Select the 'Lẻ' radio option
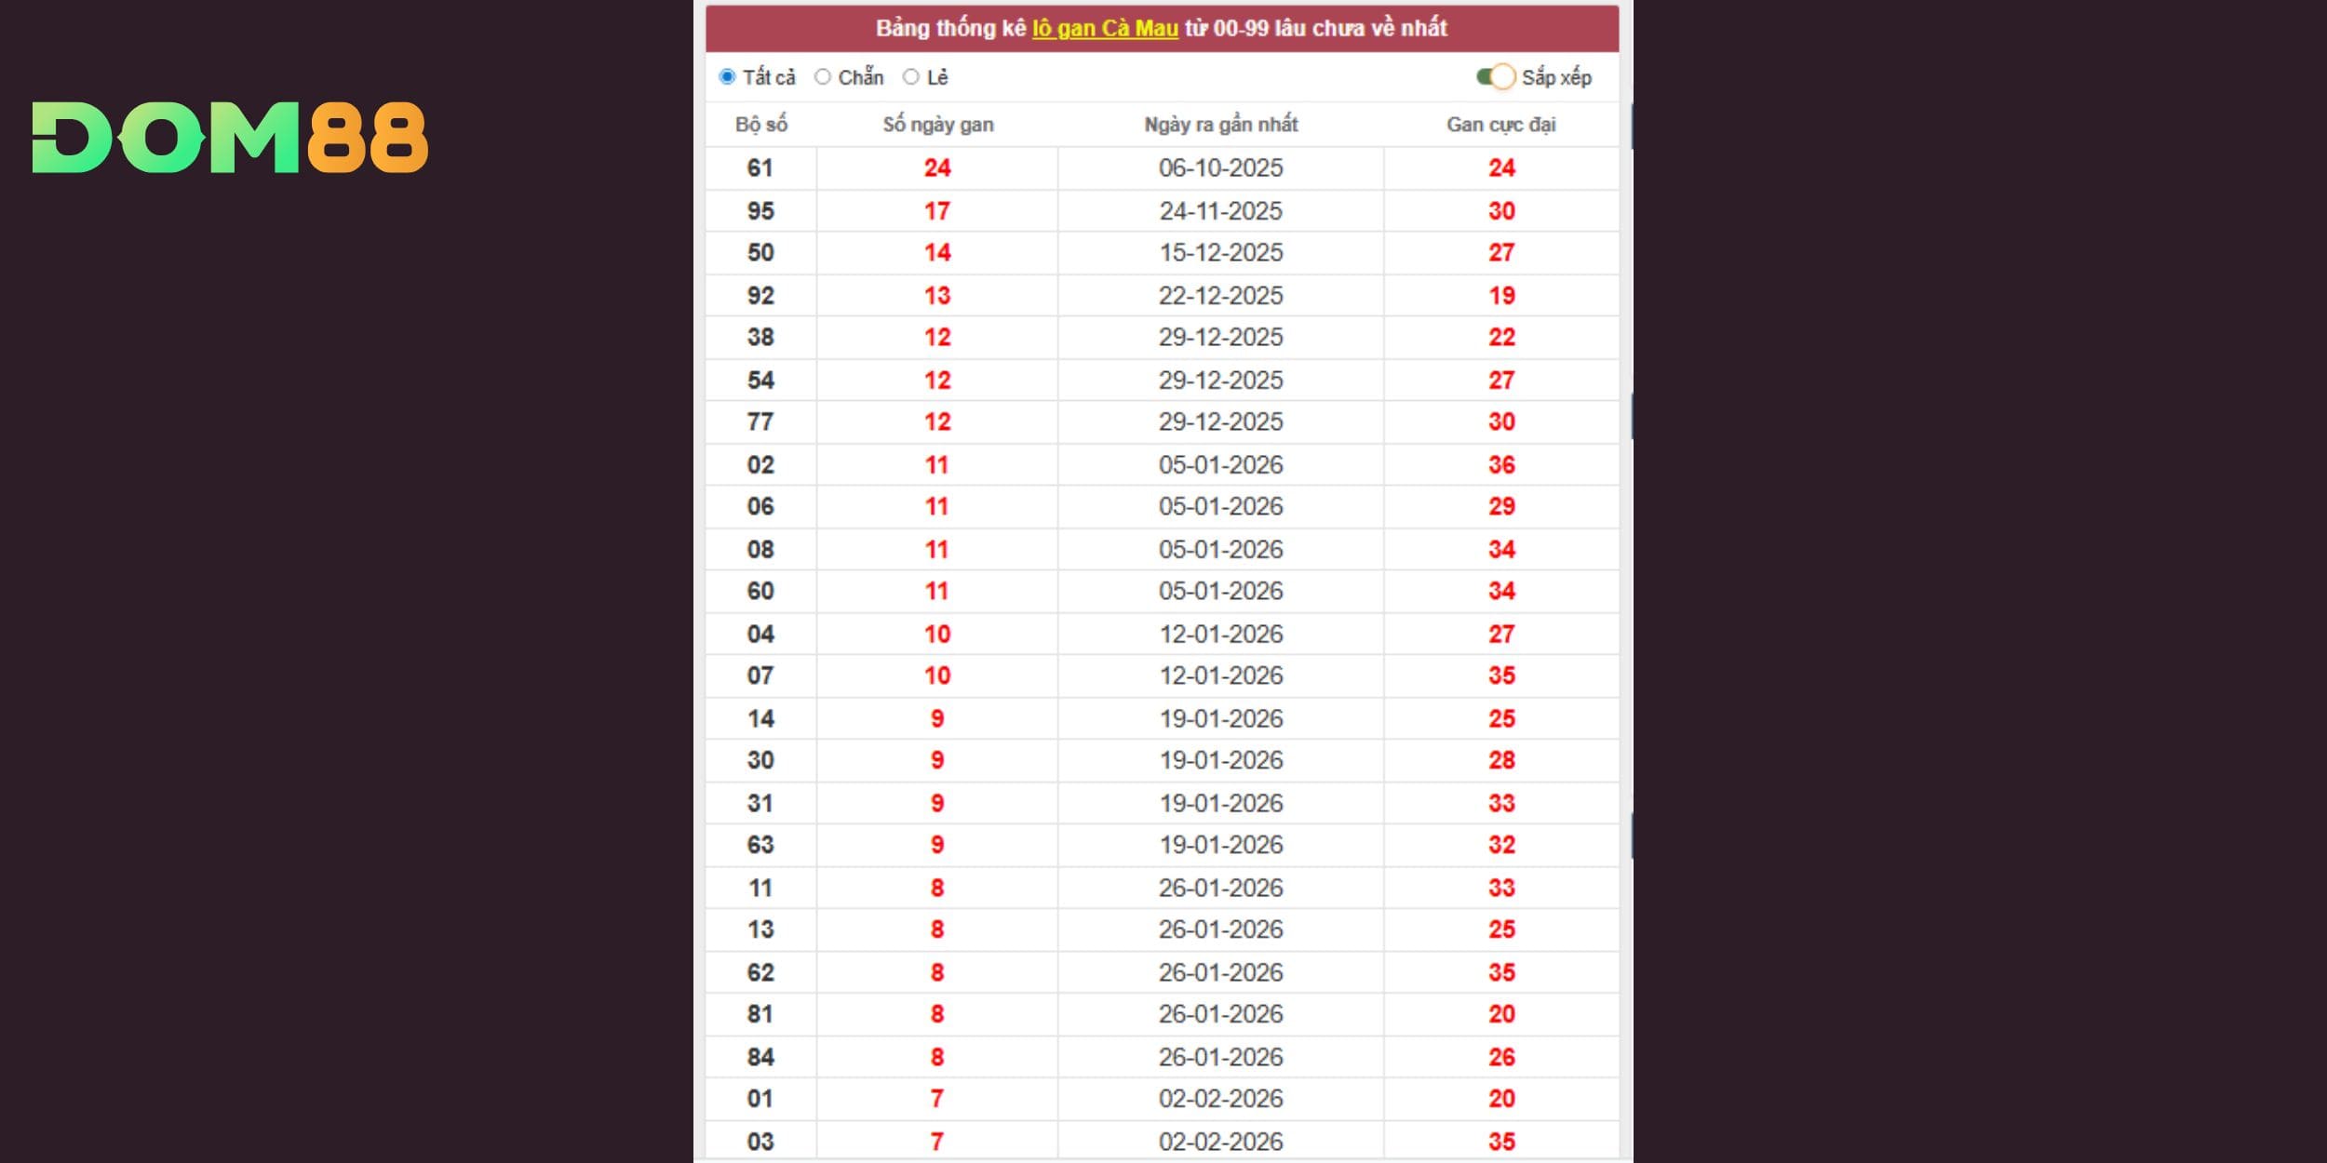Viewport: 2327px width, 1163px height. [911, 77]
